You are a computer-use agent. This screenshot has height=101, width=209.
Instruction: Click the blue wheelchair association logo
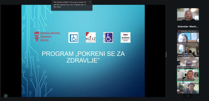point(73,37)
